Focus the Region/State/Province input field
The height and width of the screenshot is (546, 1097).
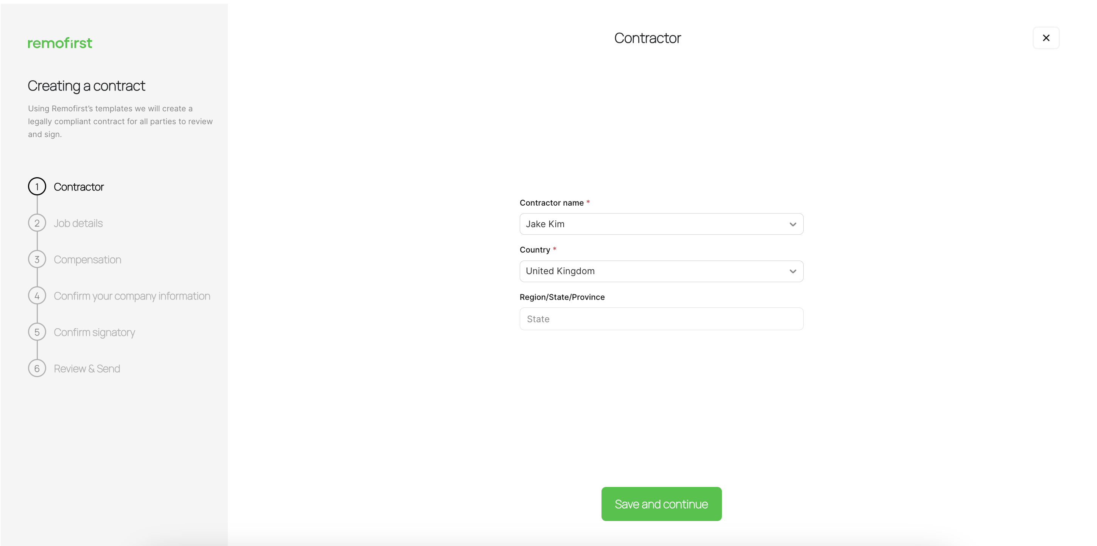[661, 319]
